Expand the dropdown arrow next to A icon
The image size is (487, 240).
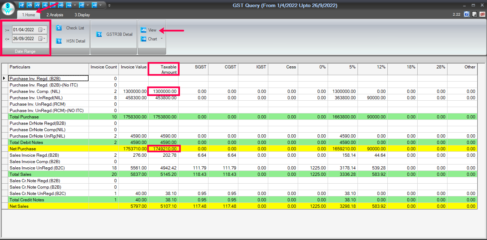[75, 5]
